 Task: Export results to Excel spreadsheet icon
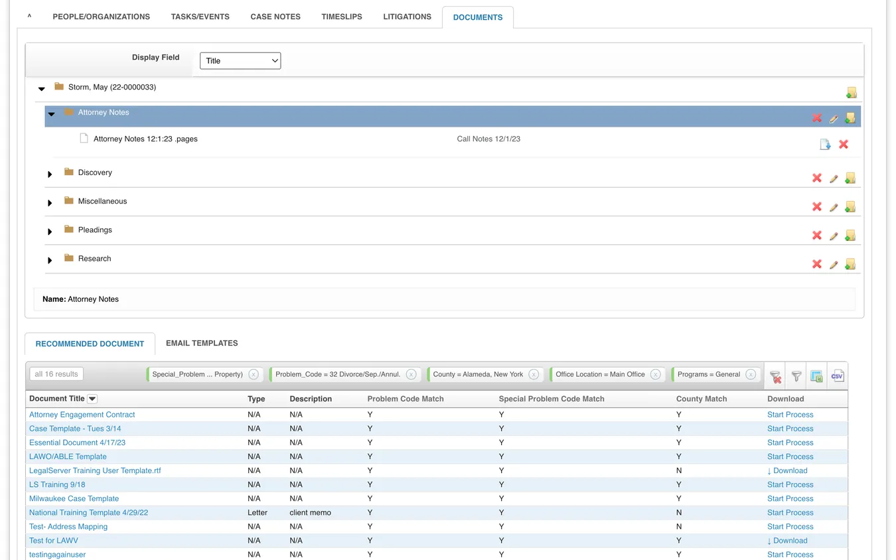[x=816, y=376]
